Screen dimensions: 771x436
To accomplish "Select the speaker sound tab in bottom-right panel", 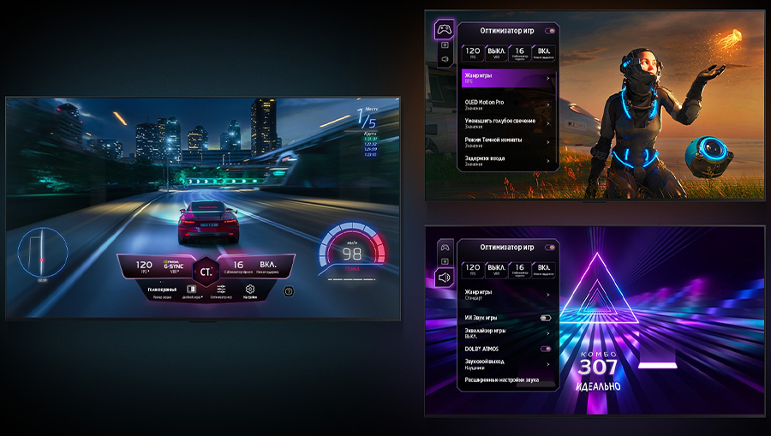I will click(x=445, y=278).
